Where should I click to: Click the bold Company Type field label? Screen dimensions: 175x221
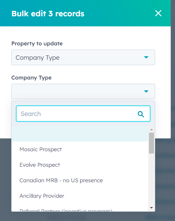31,78
